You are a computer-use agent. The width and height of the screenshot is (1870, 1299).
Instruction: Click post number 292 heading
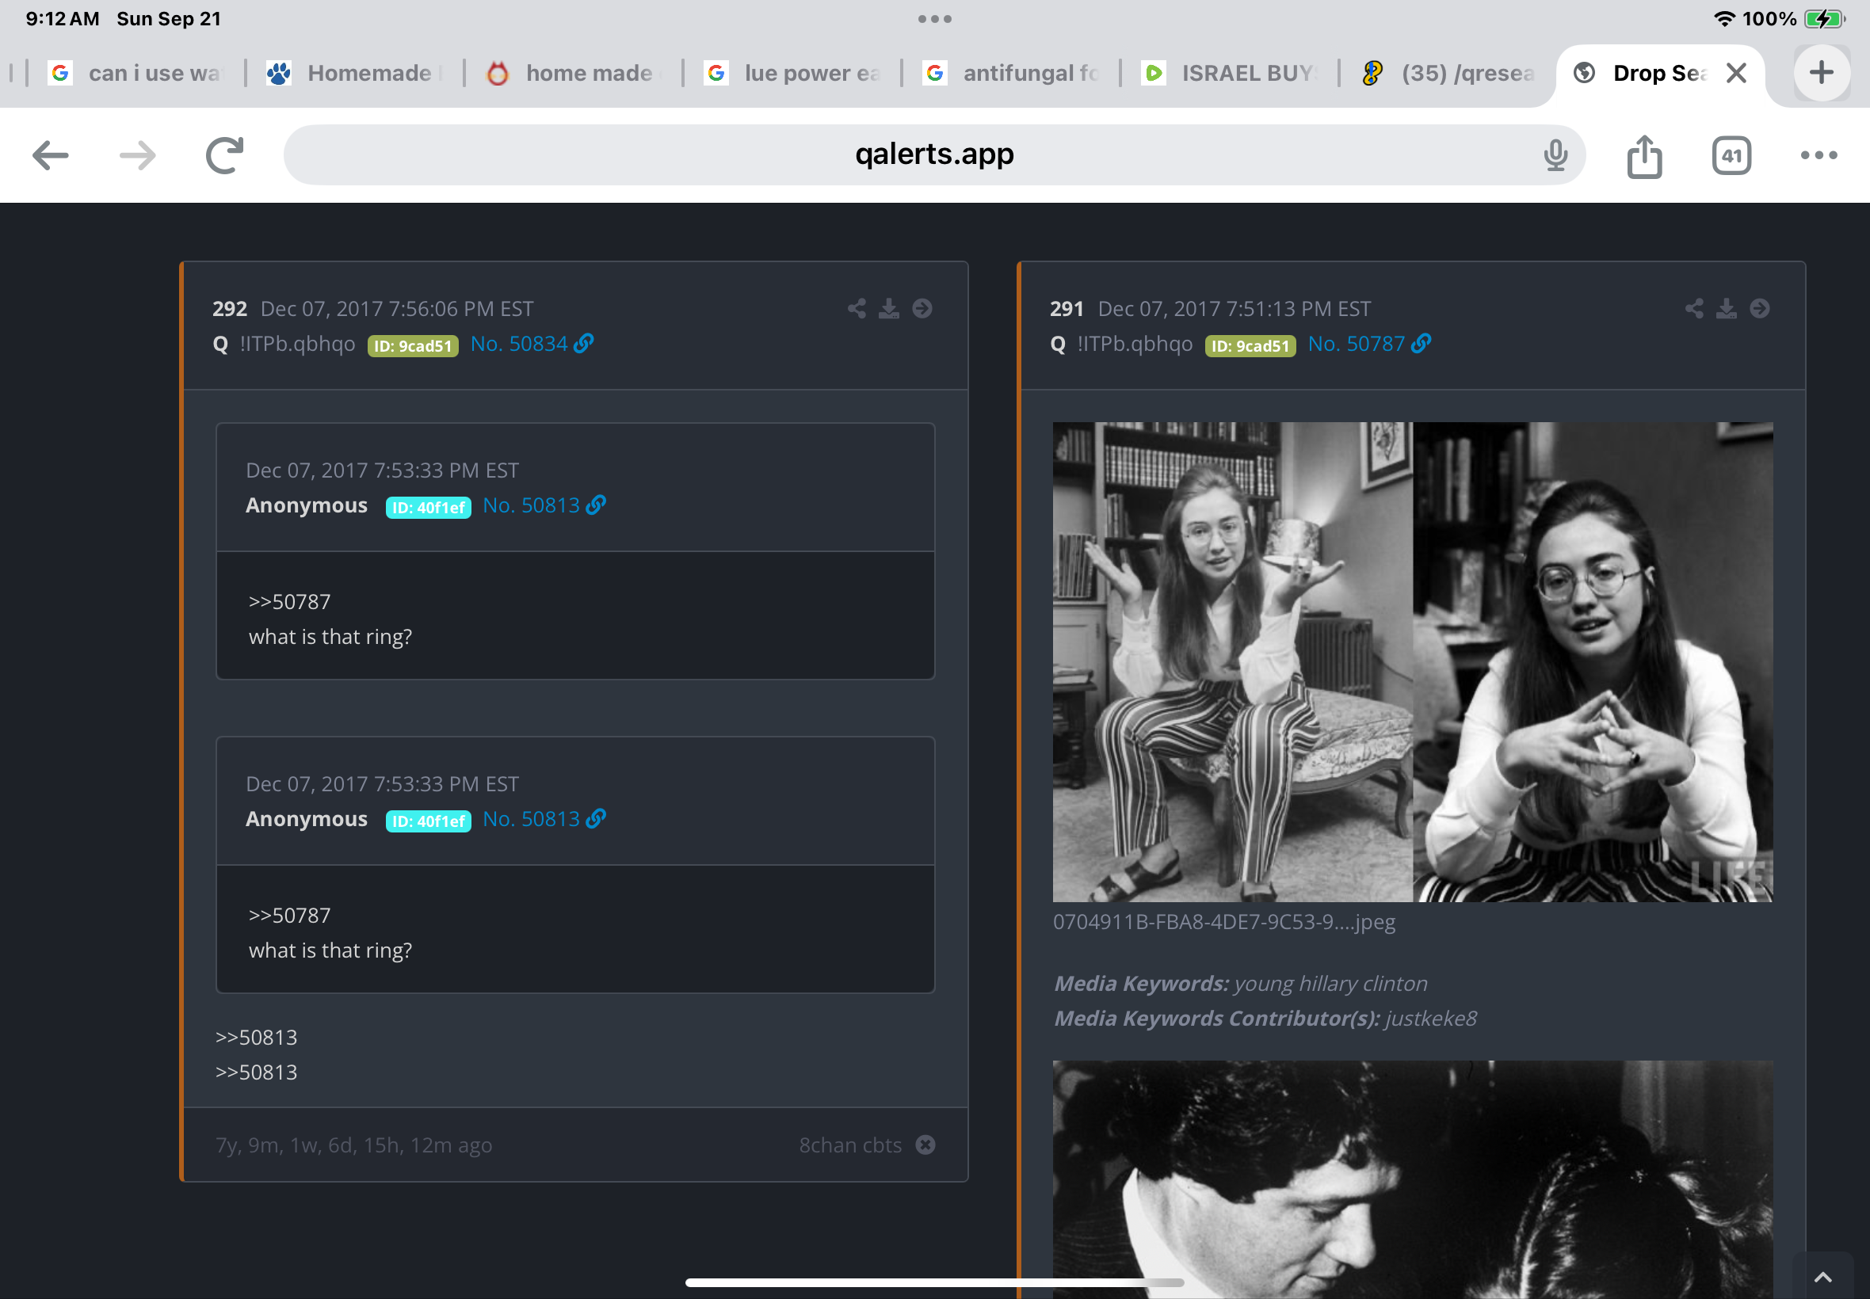pyautogui.click(x=230, y=308)
